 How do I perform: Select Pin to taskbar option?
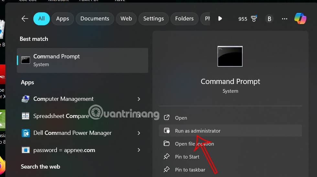190,170
